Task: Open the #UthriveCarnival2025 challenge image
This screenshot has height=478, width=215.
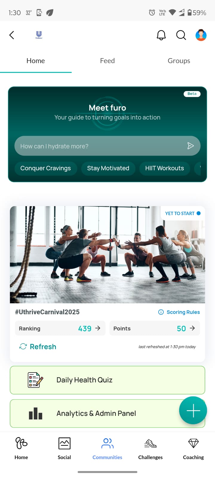Action: [x=107, y=255]
